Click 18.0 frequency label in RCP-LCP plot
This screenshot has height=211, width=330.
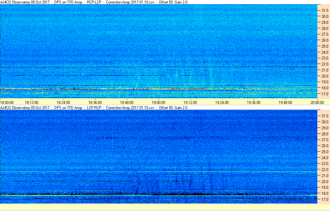tap(325, 88)
